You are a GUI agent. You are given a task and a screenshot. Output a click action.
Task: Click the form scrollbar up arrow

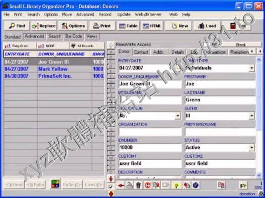pyautogui.click(x=259, y=60)
